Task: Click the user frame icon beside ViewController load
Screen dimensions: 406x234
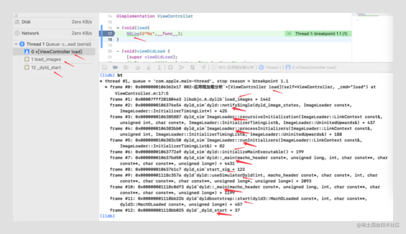Action: (x=27, y=52)
